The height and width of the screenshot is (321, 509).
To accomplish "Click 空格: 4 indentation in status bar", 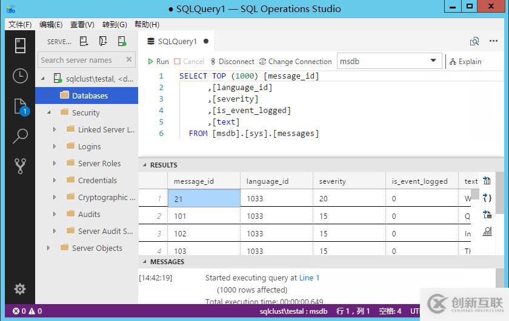I will coord(390,311).
